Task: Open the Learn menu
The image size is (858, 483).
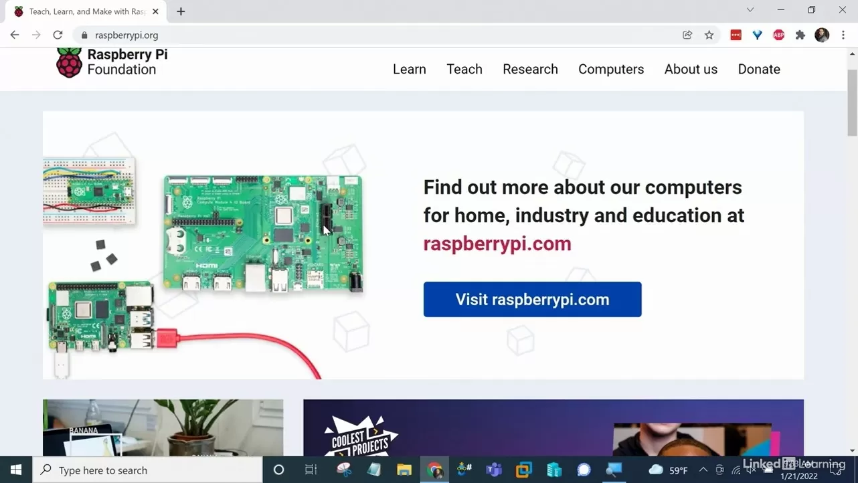Action: click(410, 69)
